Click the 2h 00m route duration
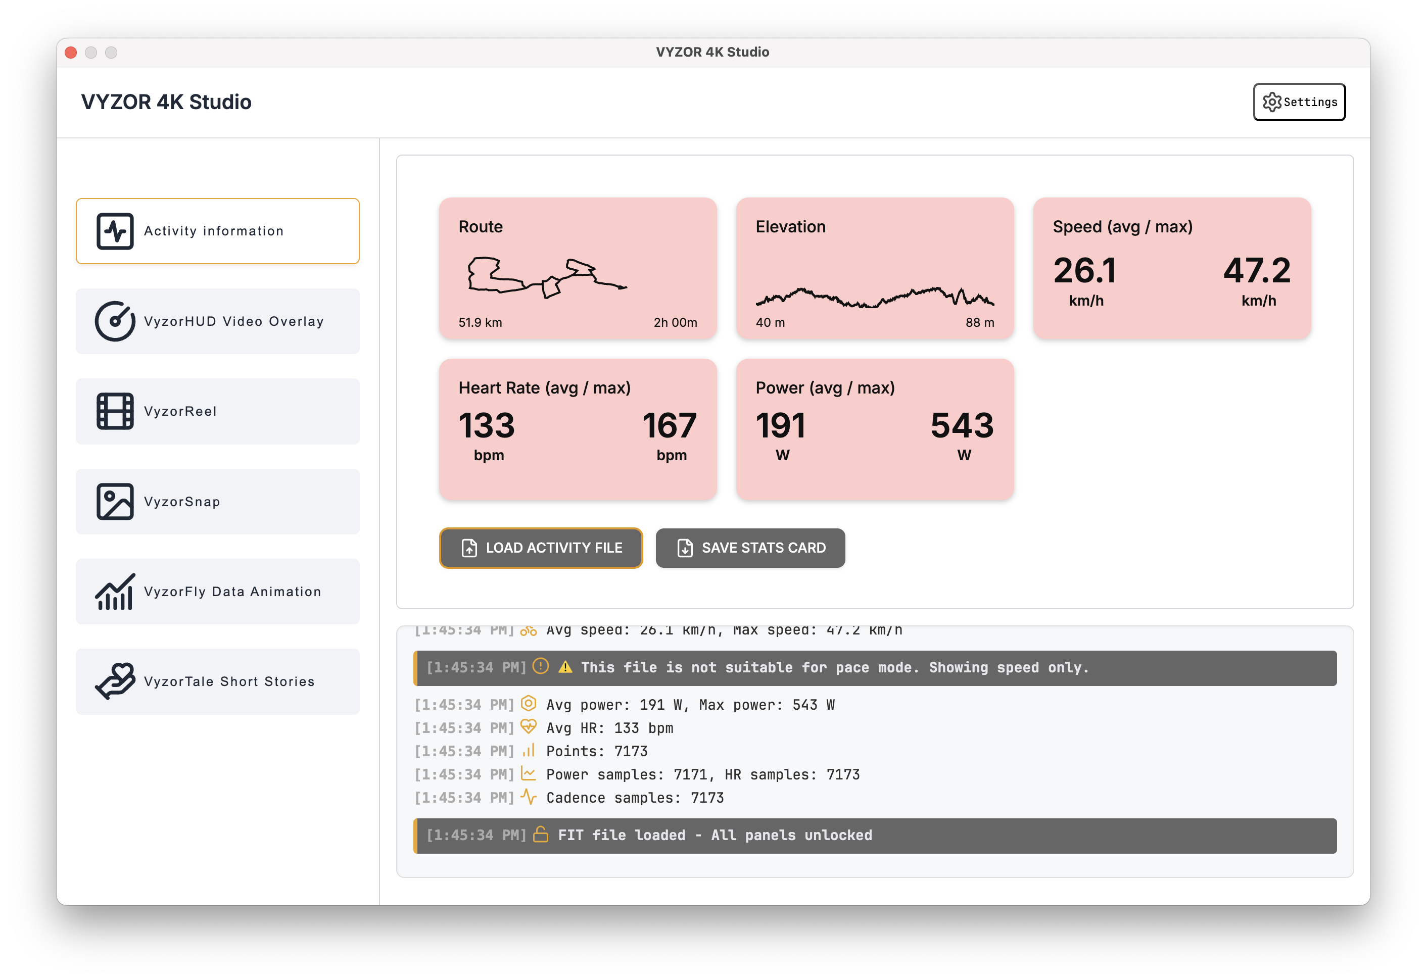1427x980 pixels. click(x=675, y=322)
